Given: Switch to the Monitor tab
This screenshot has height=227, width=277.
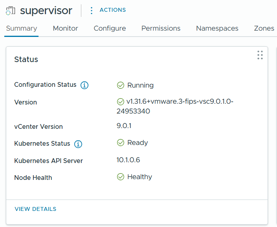Looking at the screenshot, I should (x=66, y=28).
